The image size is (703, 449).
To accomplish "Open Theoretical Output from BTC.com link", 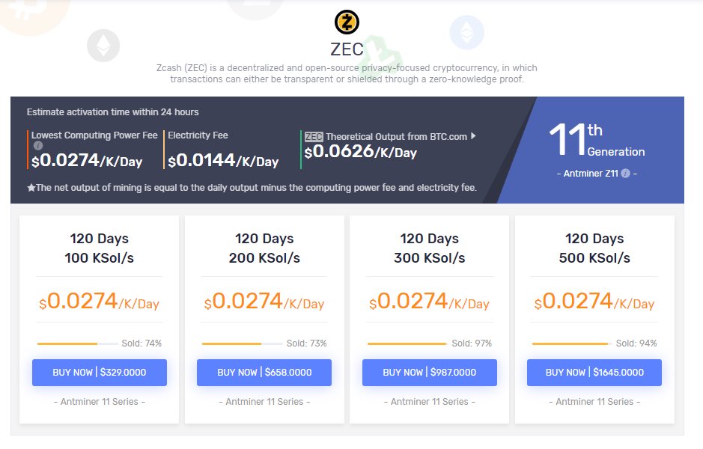I will [x=396, y=137].
